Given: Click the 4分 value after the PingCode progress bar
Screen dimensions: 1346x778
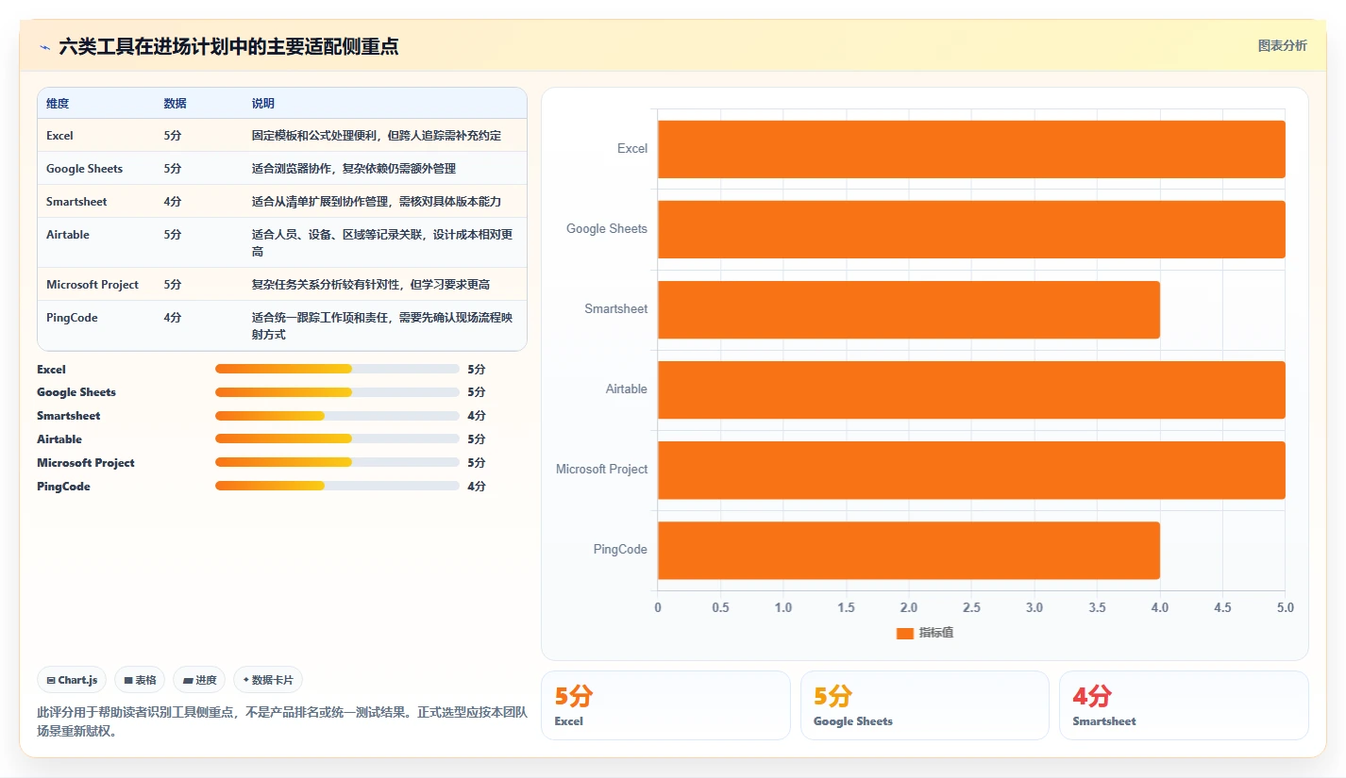Looking at the screenshot, I should tap(477, 487).
